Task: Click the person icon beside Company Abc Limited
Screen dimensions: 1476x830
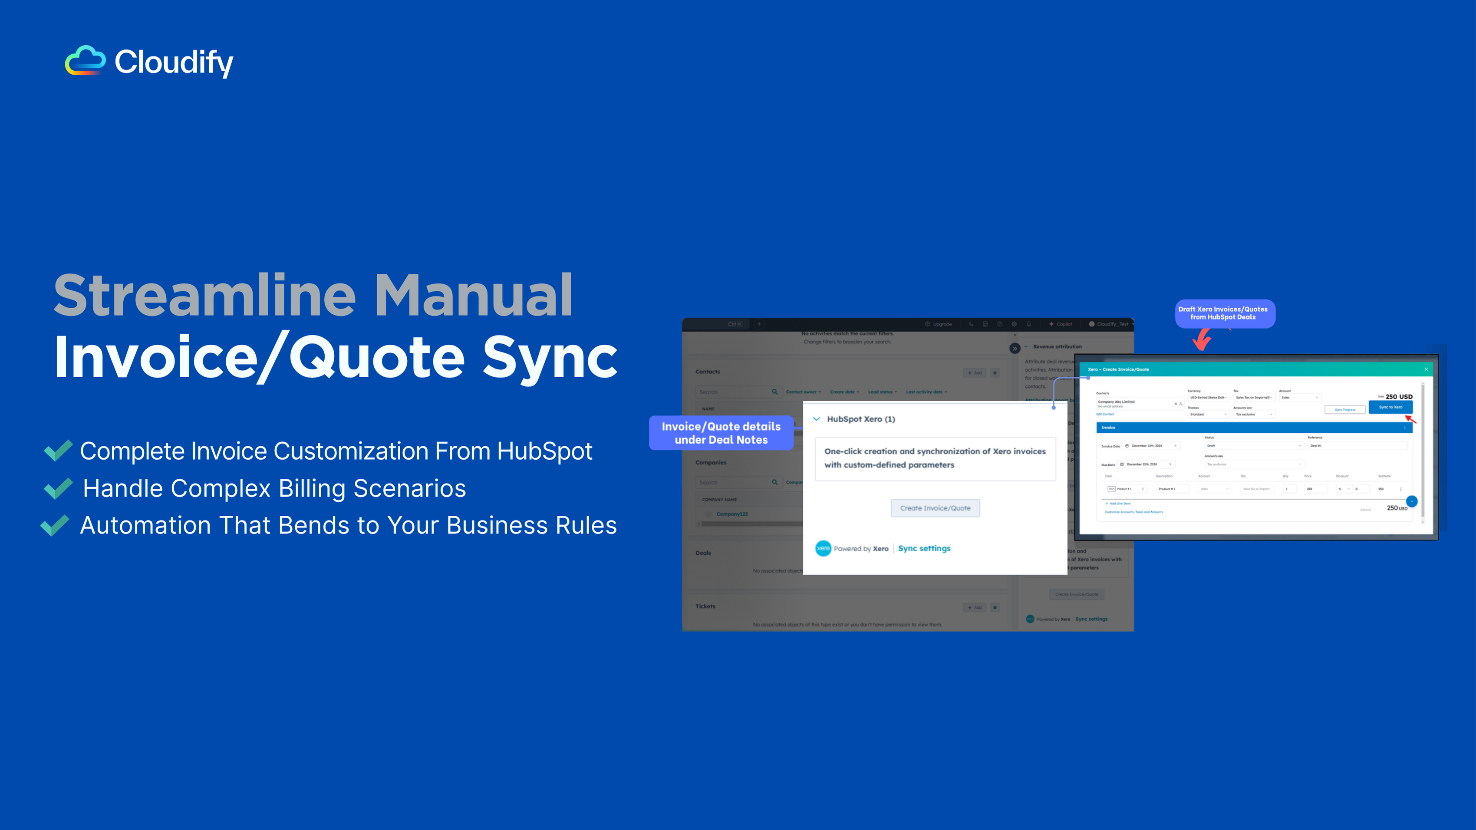Action: click(1181, 404)
